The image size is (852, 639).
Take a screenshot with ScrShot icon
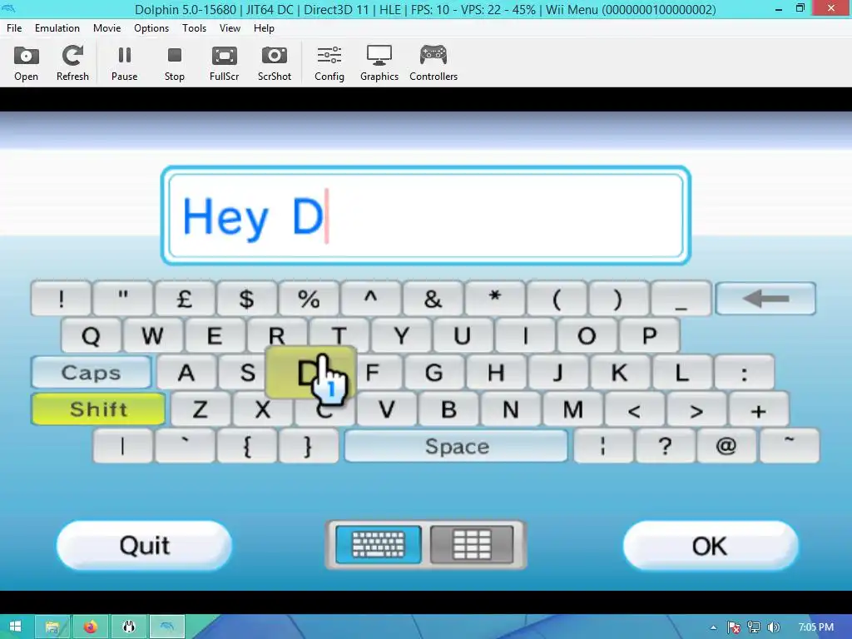click(x=275, y=63)
